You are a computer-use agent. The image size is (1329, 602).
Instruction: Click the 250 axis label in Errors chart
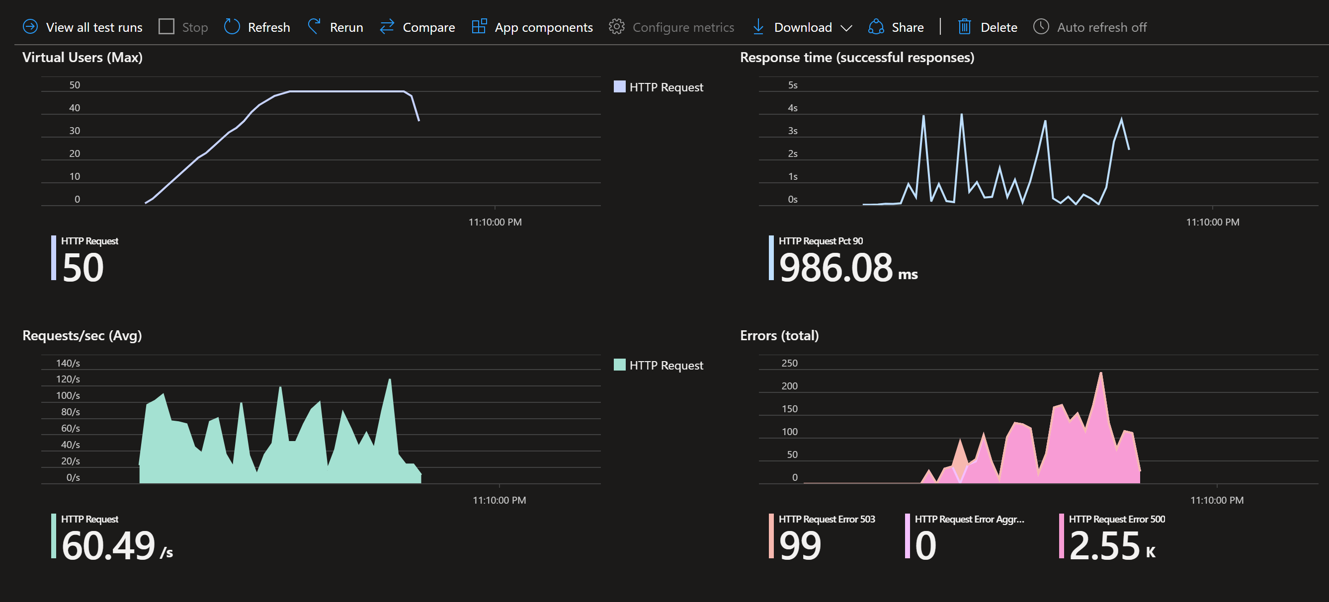point(789,363)
